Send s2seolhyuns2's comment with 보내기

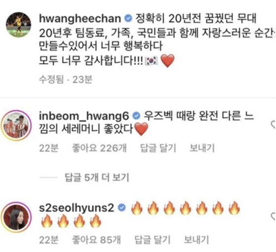point(196,240)
